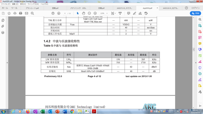Viewport: 203px width, 114px height.
Task: Activate the hand pan tool
Action: pos(83,13)
